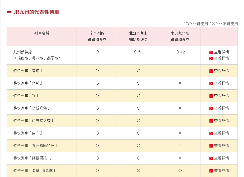Click the 可使用/不可使用 legend text
244x177 pixels.
(x=211, y=24)
